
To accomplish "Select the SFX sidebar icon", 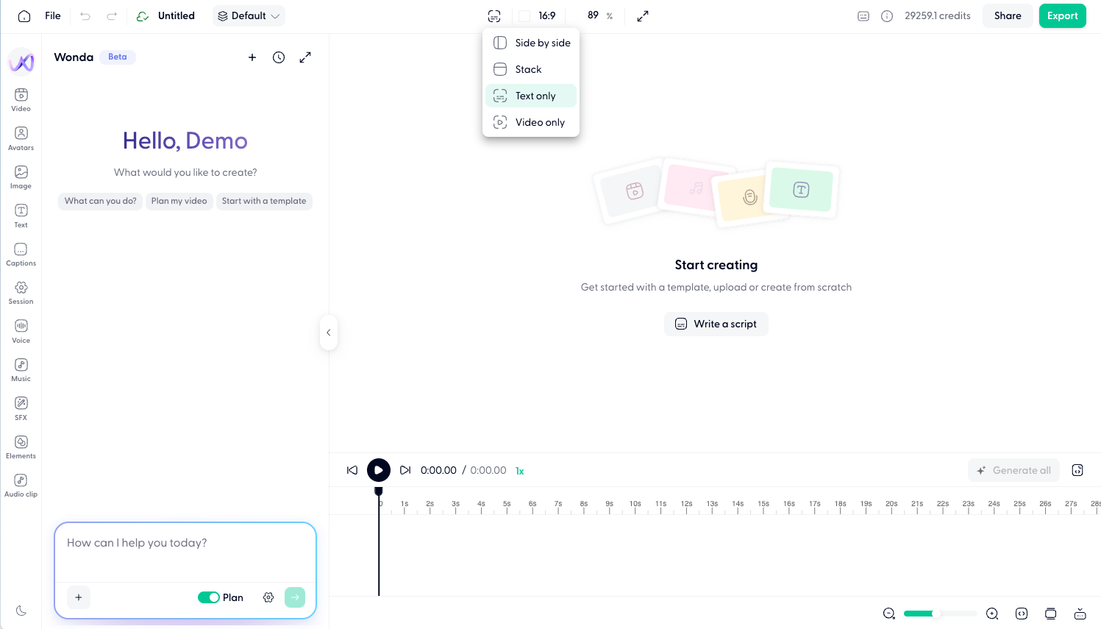I will coord(21,408).
